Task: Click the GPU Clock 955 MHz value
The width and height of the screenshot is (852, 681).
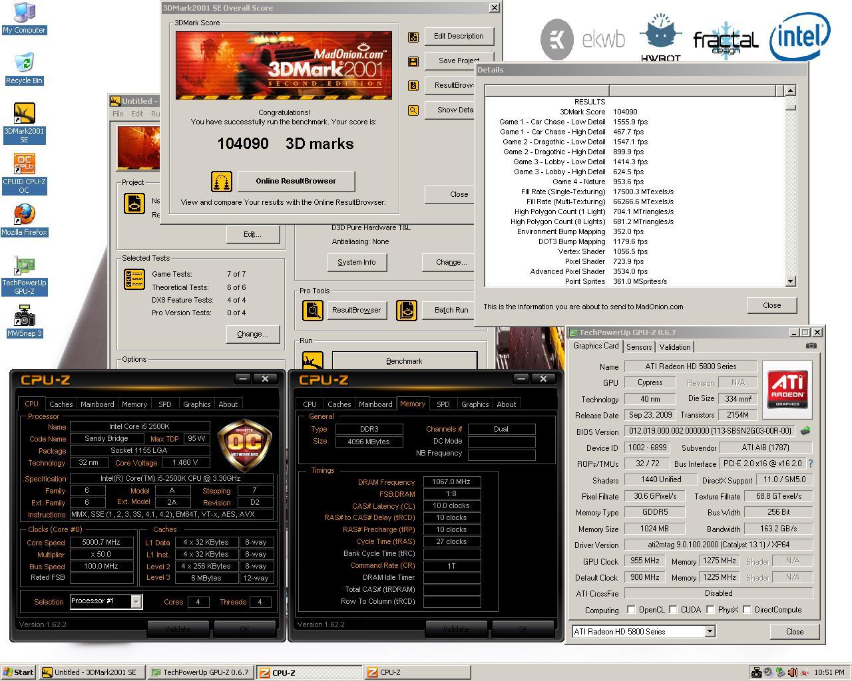Action: pos(645,561)
